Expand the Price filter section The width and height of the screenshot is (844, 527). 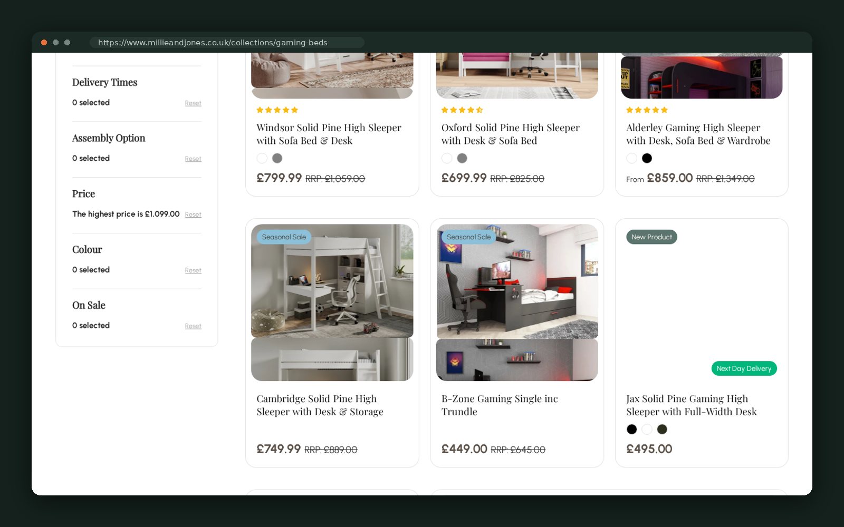point(83,194)
